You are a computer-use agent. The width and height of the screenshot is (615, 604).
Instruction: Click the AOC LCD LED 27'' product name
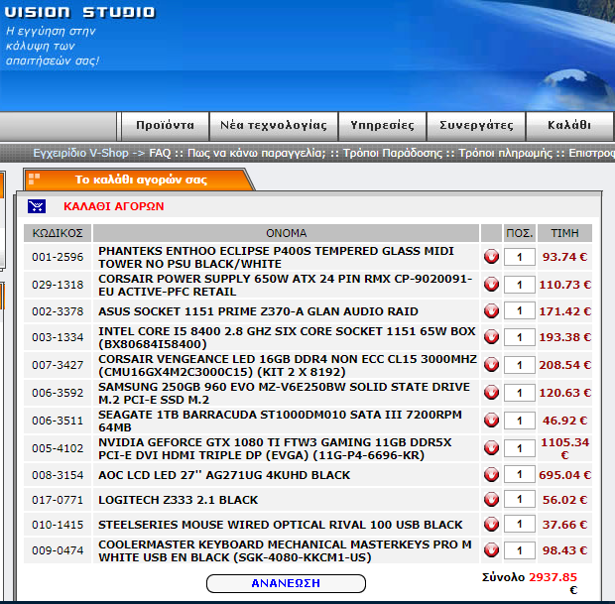[x=224, y=475]
